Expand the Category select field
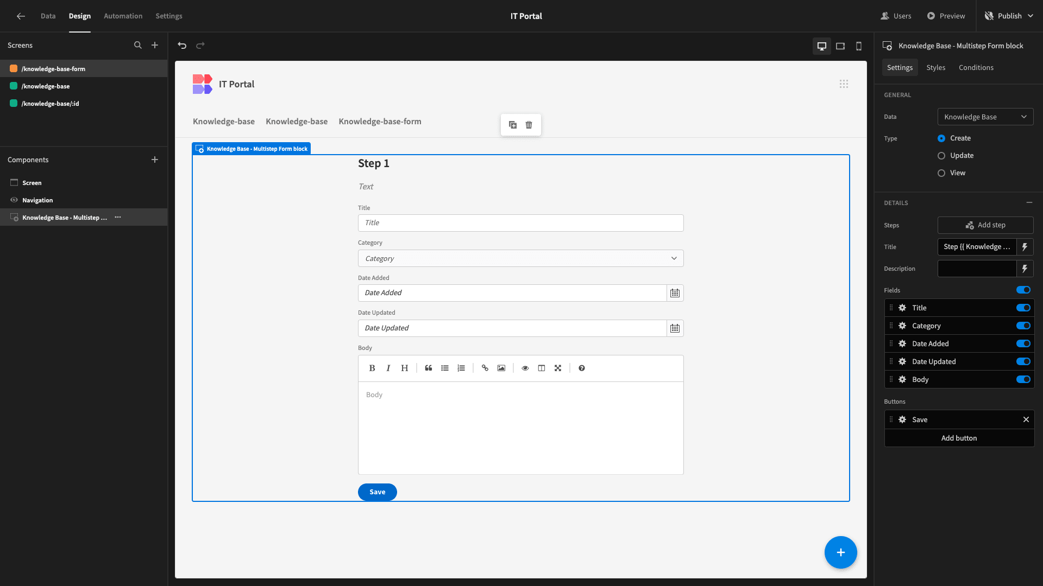The height and width of the screenshot is (586, 1043). (520, 258)
